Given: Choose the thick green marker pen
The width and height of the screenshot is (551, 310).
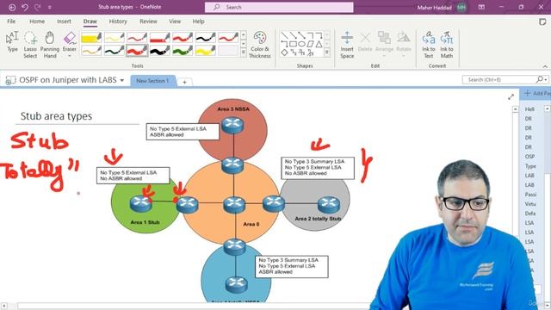Looking at the screenshot, I should (x=183, y=50).
